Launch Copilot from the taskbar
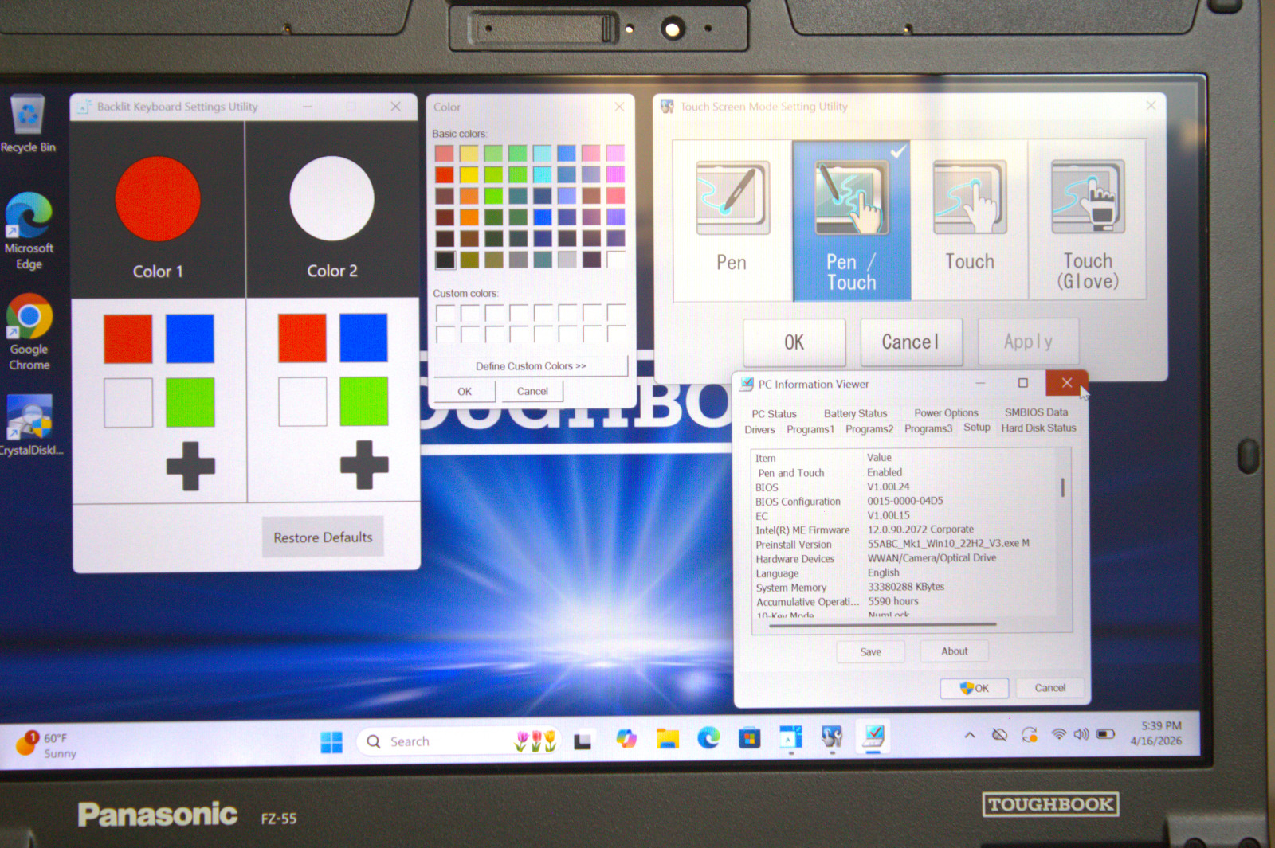 [626, 740]
